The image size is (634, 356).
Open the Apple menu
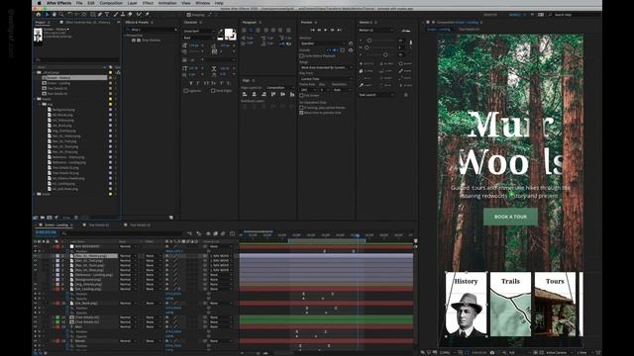click(x=40, y=3)
